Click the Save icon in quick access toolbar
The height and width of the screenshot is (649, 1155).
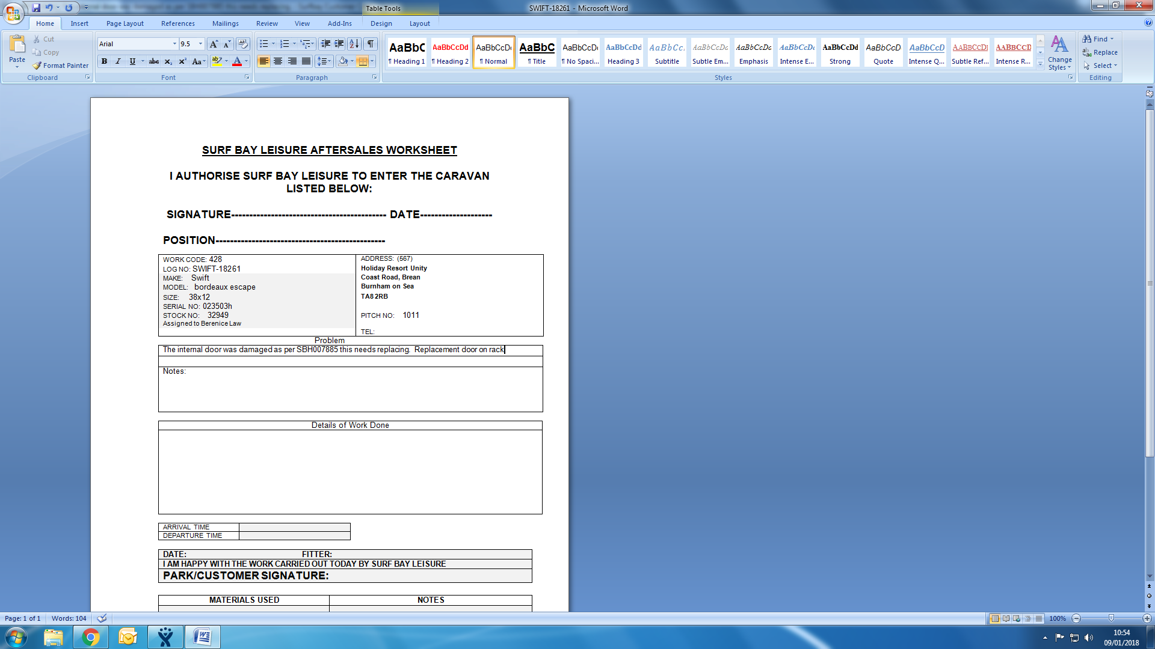coord(36,8)
